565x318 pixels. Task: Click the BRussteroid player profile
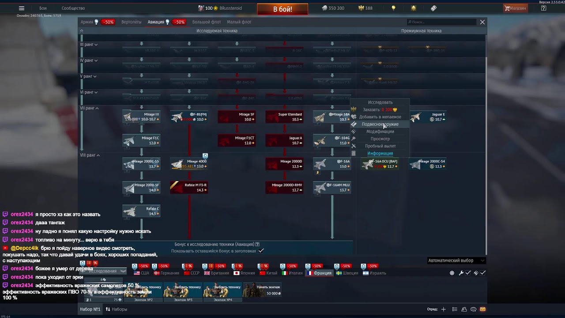[x=219, y=8]
